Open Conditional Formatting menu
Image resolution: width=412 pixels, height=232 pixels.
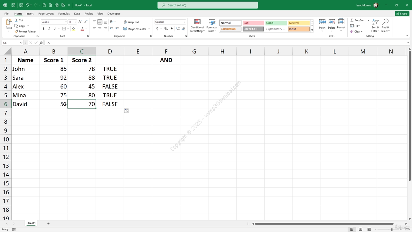[x=197, y=26]
